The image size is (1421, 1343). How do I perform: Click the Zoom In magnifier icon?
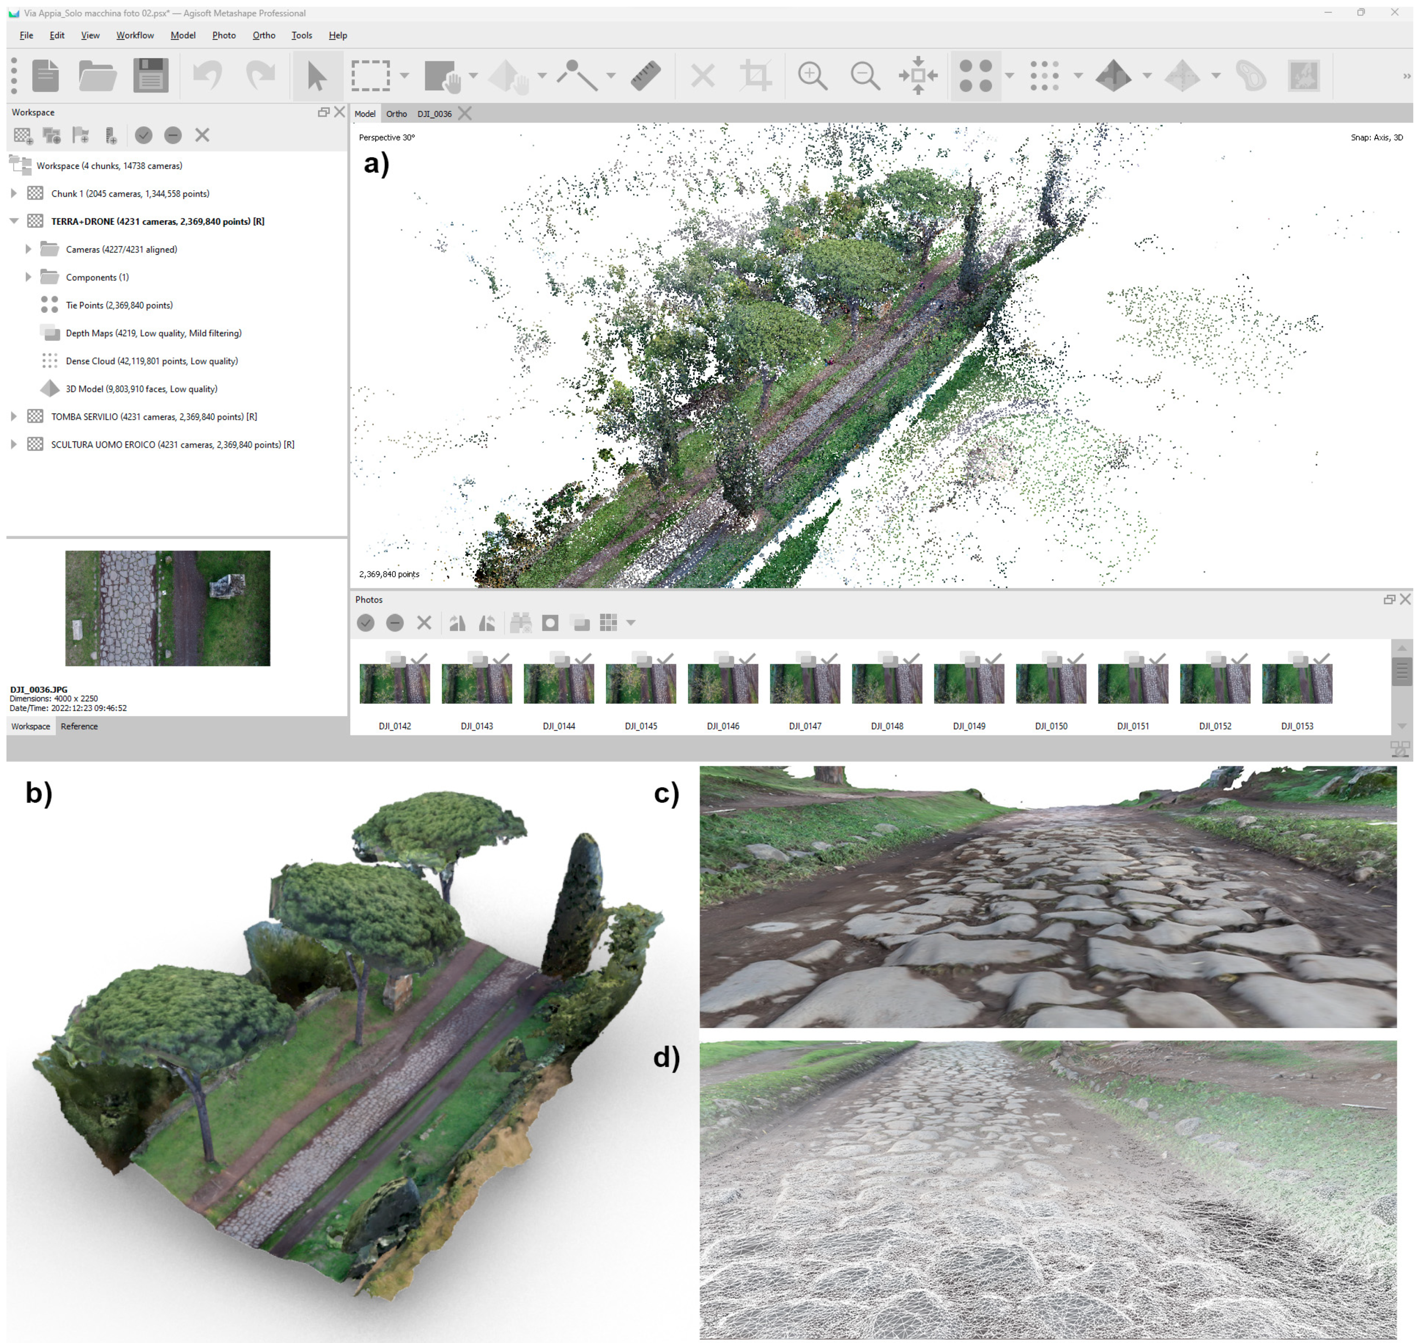point(812,75)
